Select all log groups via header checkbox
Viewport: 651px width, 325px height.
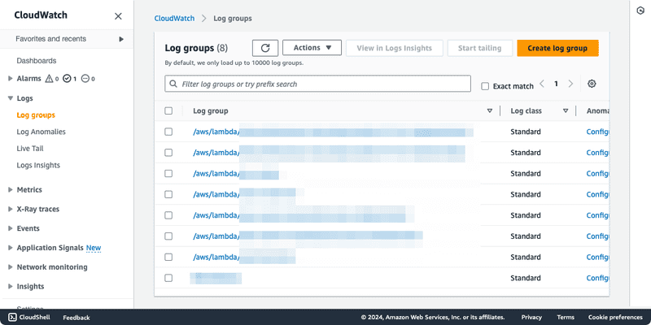coord(168,110)
